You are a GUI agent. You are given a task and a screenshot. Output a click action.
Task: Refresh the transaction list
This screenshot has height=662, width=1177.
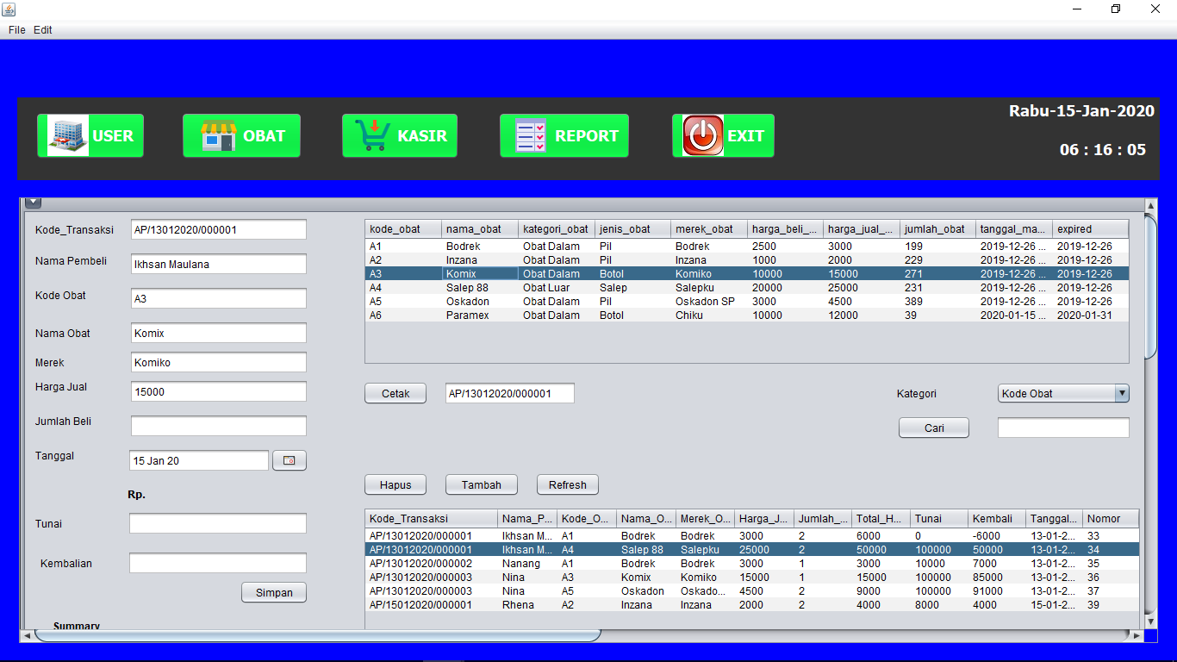[x=567, y=484]
